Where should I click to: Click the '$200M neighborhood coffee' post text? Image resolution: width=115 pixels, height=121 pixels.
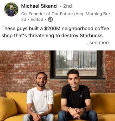pyautogui.click(x=77, y=28)
